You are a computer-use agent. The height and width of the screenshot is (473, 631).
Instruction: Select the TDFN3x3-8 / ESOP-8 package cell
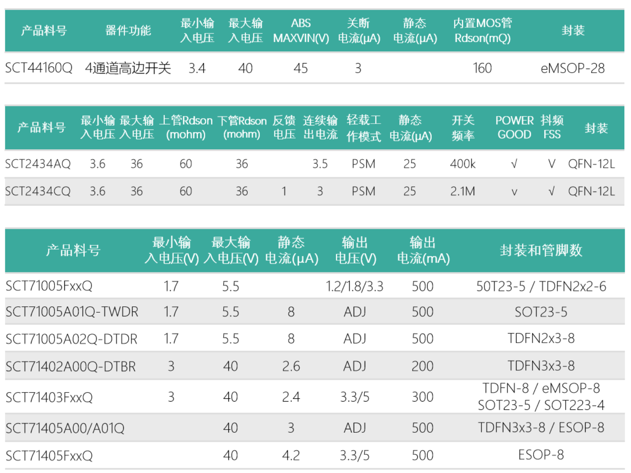541,427
